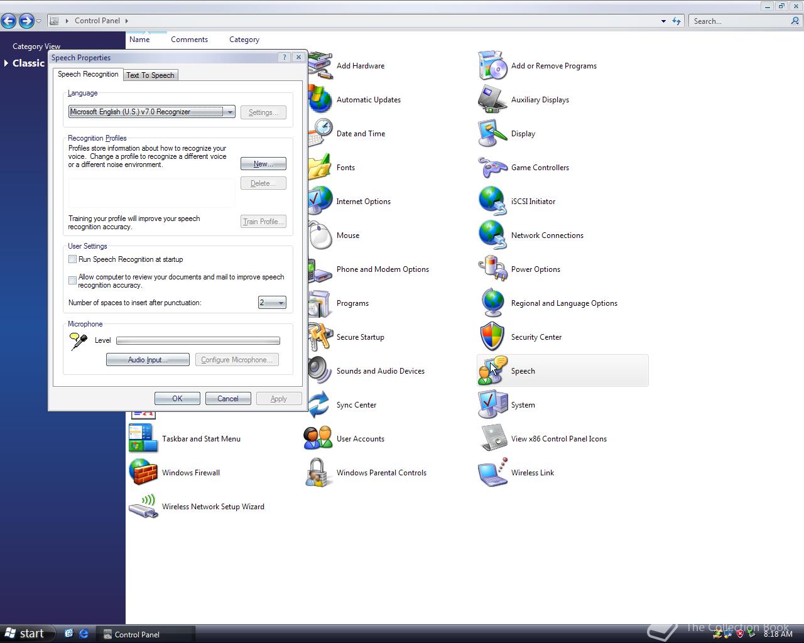Open the Auxiliary Displays icon
Screen dimensions: 804x643
(492, 100)
